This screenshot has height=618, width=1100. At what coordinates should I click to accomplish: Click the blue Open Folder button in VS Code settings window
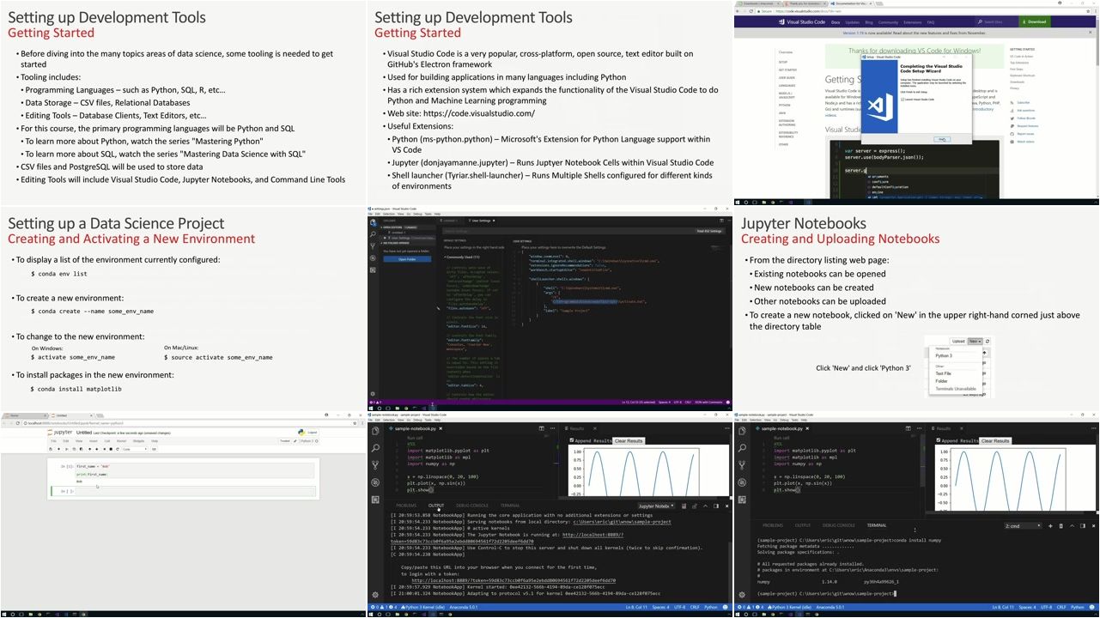click(x=407, y=258)
